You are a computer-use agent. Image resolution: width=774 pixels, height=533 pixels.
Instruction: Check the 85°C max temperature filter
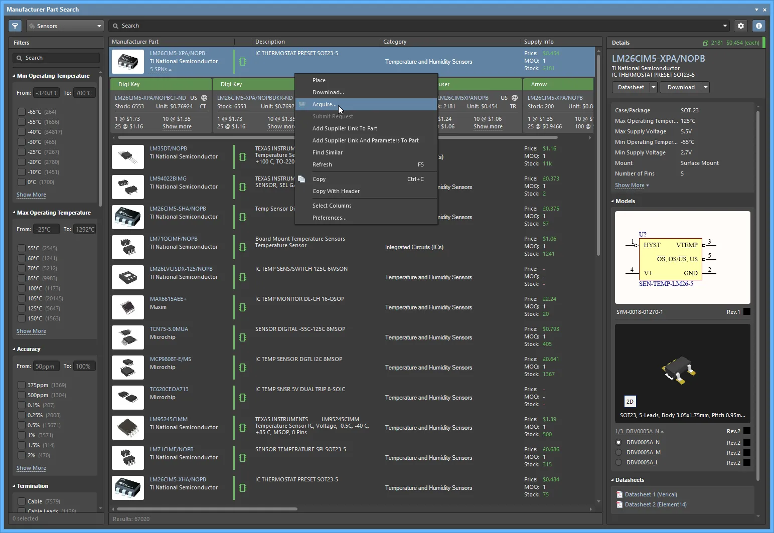22,278
